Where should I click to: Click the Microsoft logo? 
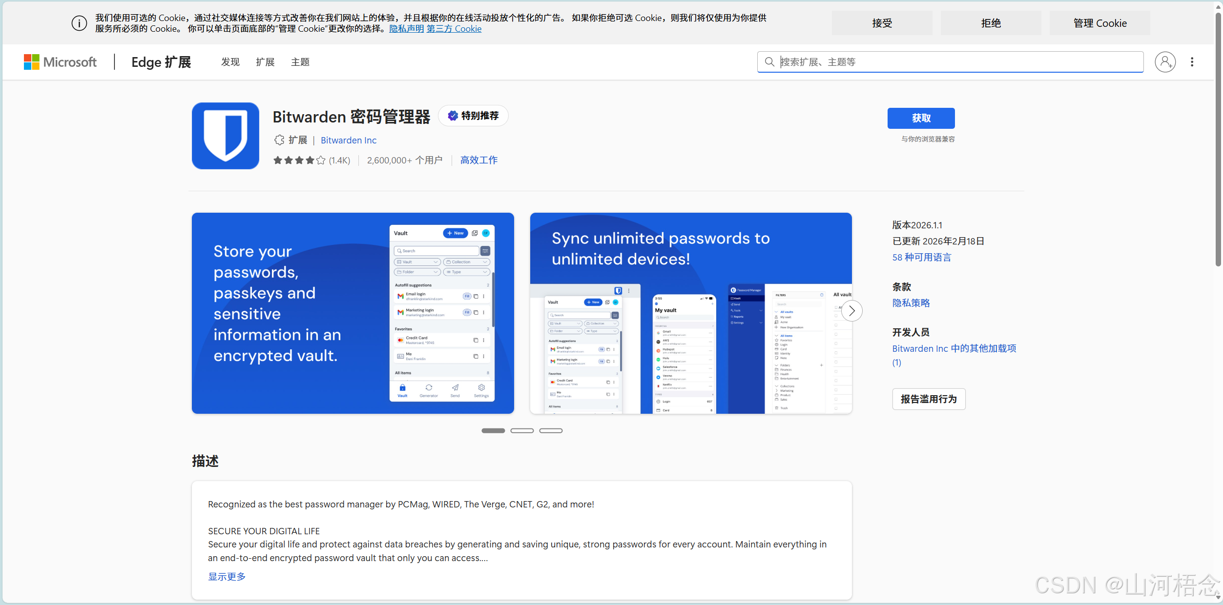pyautogui.click(x=60, y=62)
